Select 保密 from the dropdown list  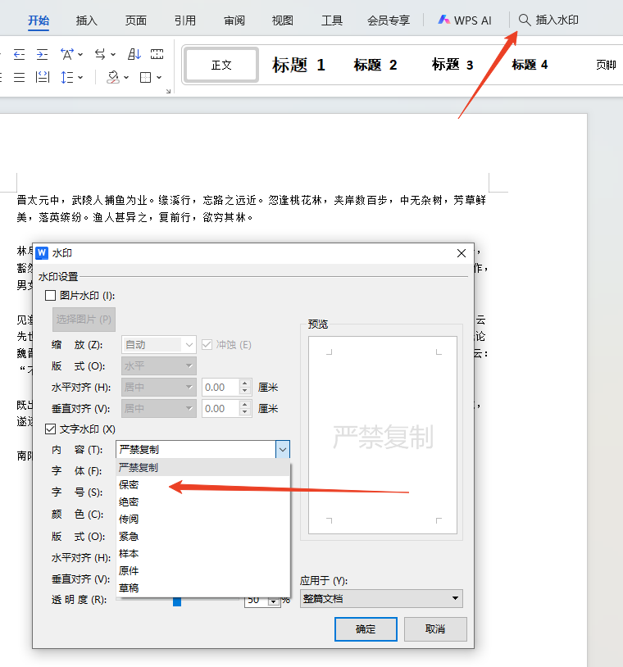click(203, 485)
